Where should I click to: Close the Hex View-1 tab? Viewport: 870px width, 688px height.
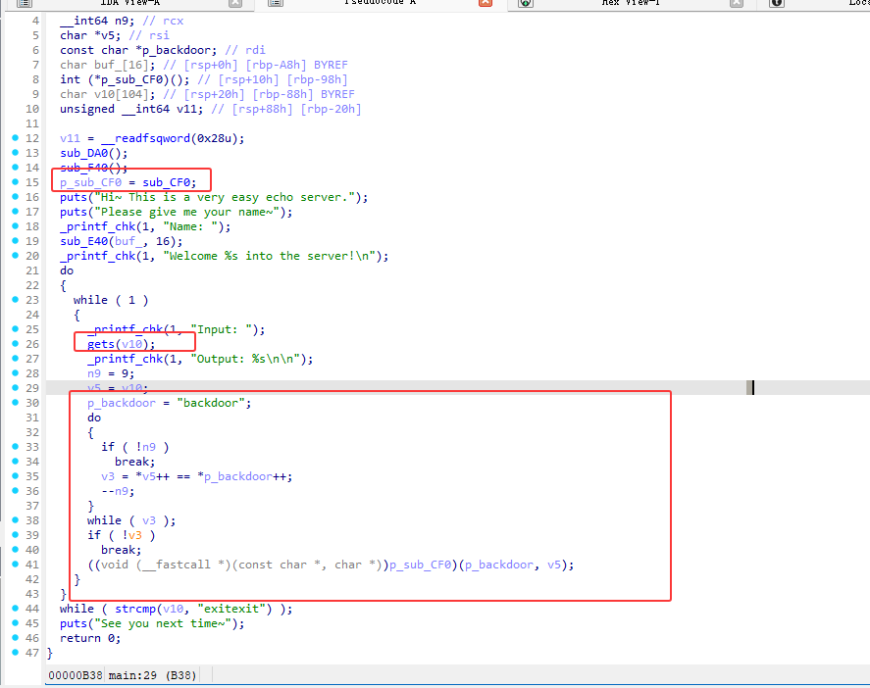pos(737,4)
